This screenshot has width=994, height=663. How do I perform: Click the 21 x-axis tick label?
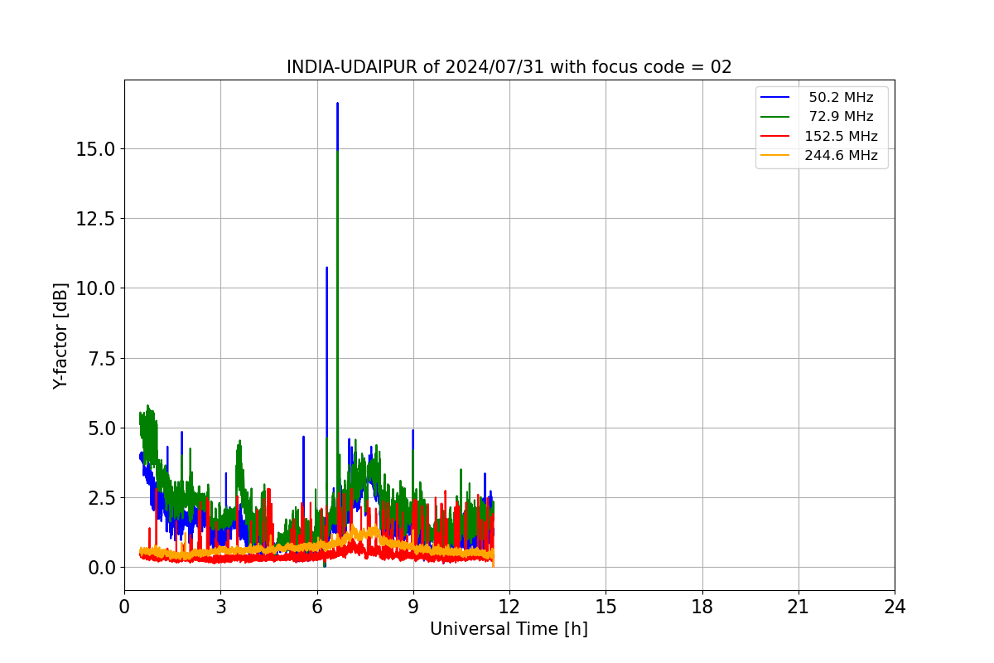pyautogui.click(x=799, y=607)
